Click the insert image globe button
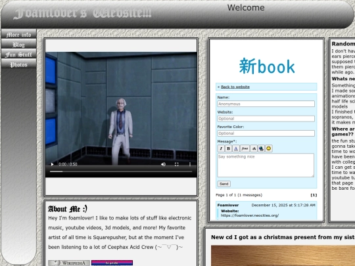Image resolution: width=355 pixels, height=266 pixels. pos(261,148)
